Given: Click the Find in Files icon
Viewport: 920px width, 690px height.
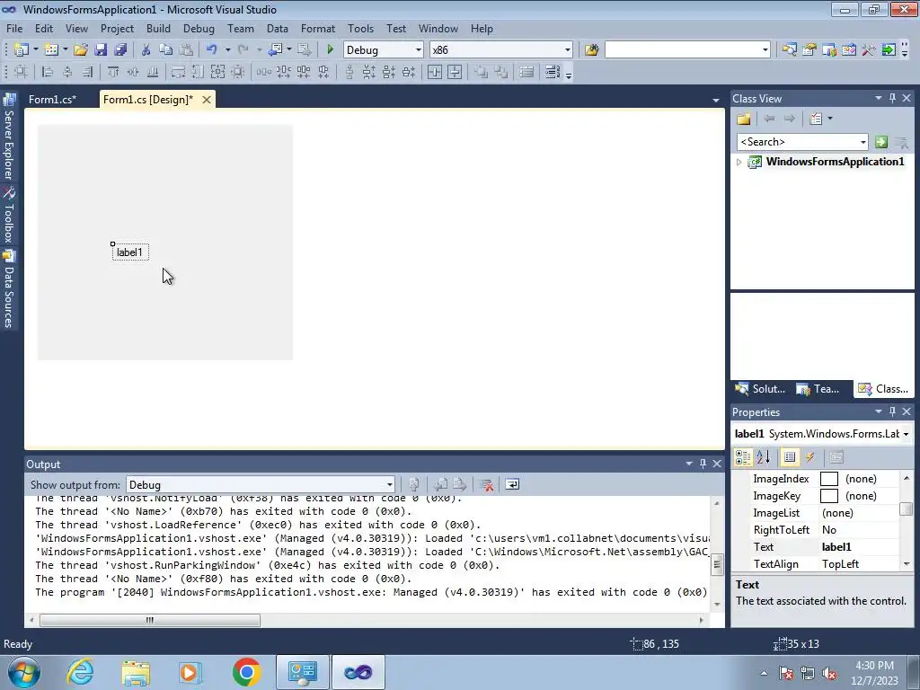Looking at the screenshot, I should pyautogui.click(x=591, y=50).
